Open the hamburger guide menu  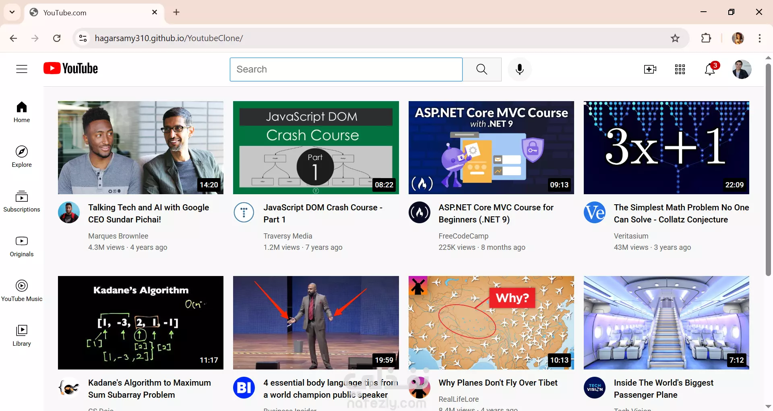(22, 69)
